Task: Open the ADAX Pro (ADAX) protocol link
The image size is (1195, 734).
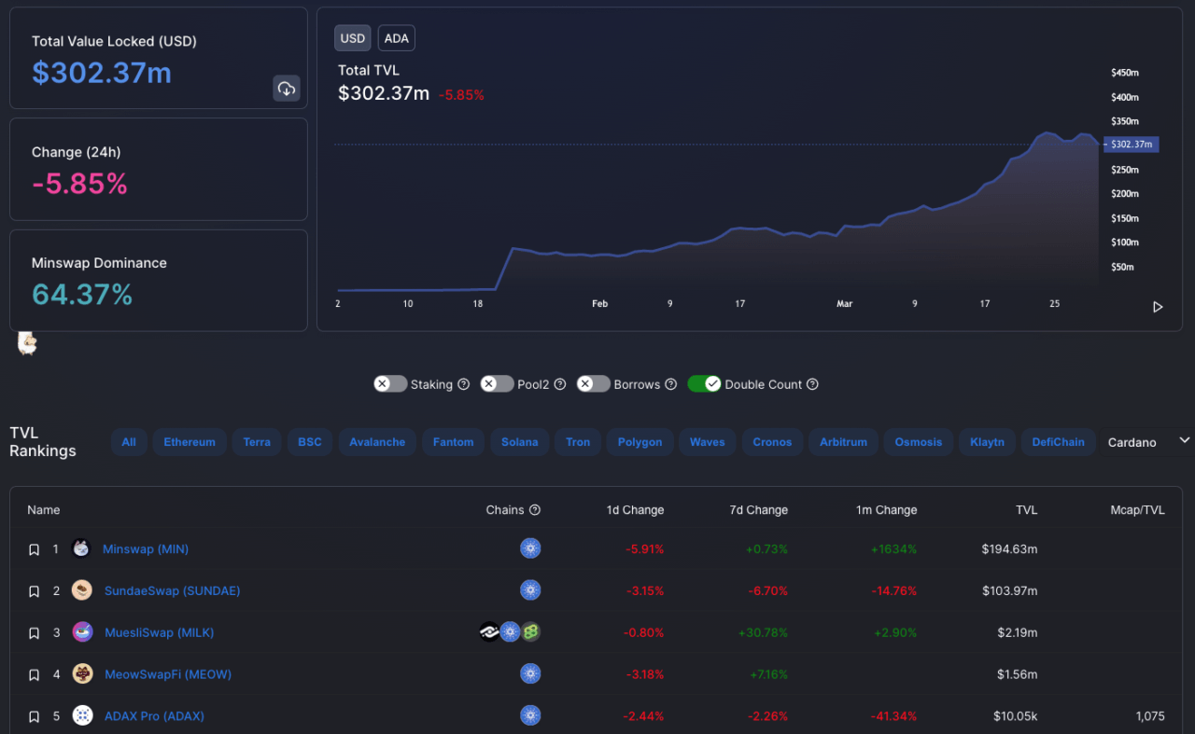Action: [x=154, y=716]
